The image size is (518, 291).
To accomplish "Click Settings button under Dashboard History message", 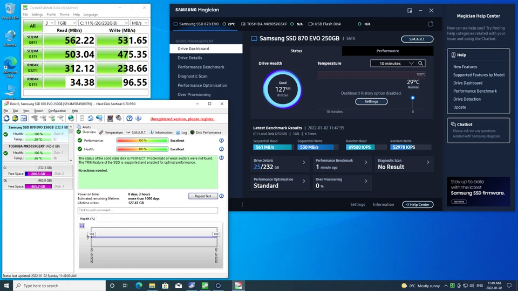I will click(x=371, y=102).
